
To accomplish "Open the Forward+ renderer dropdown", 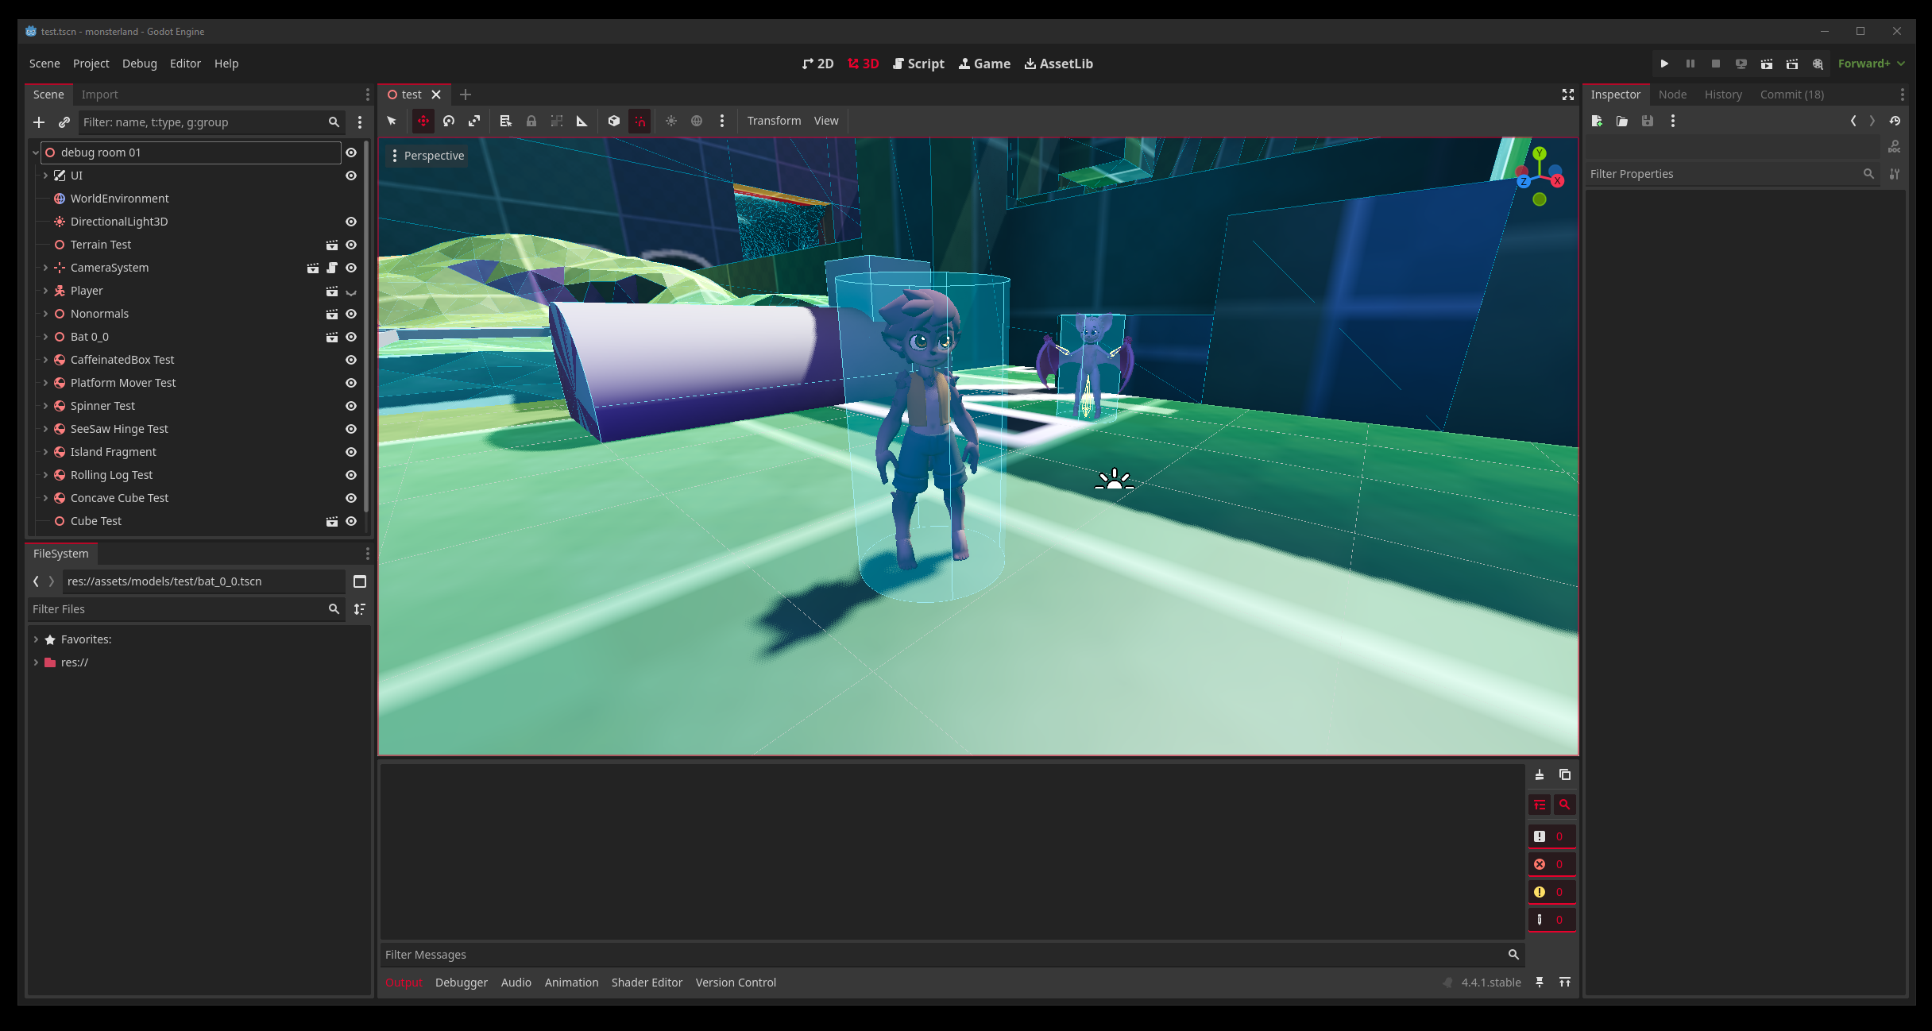I will point(1871,64).
